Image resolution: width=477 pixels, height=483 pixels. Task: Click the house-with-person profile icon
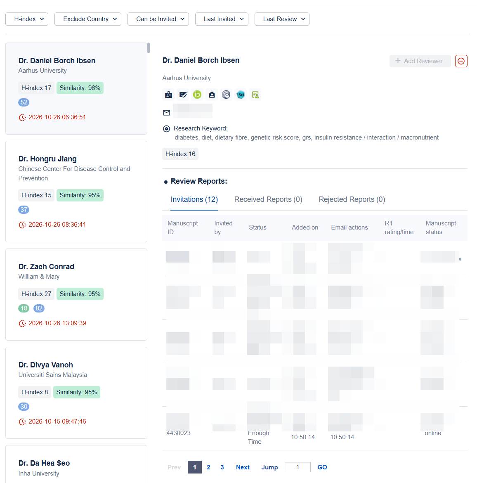pos(212,95)
